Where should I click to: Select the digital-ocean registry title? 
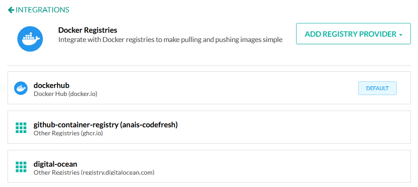pyautogui.click(x=55, y=164)
